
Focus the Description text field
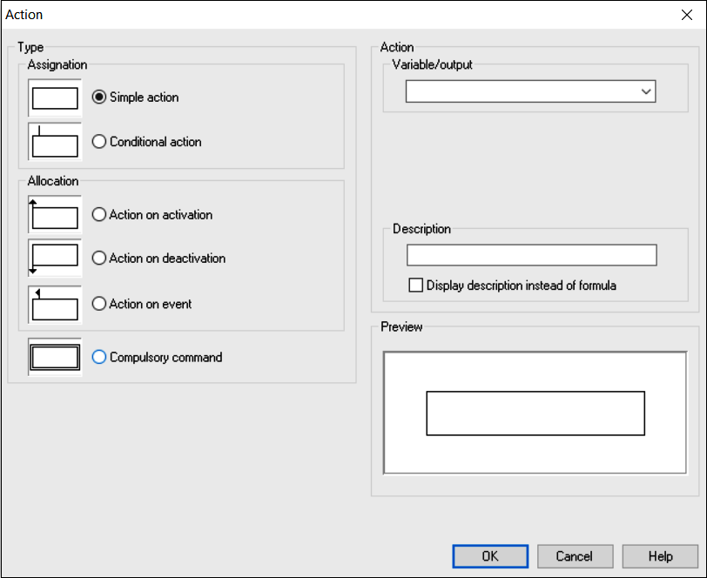point(532,255)
